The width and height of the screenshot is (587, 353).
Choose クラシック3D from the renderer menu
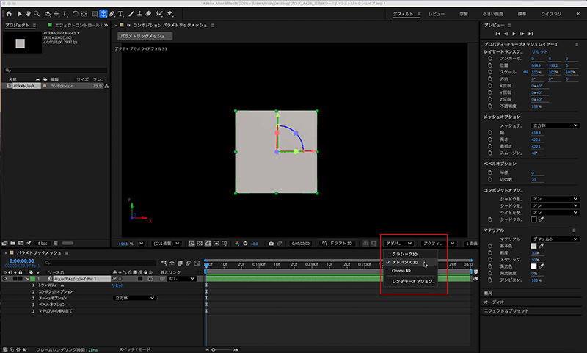[x=405, y=254]
